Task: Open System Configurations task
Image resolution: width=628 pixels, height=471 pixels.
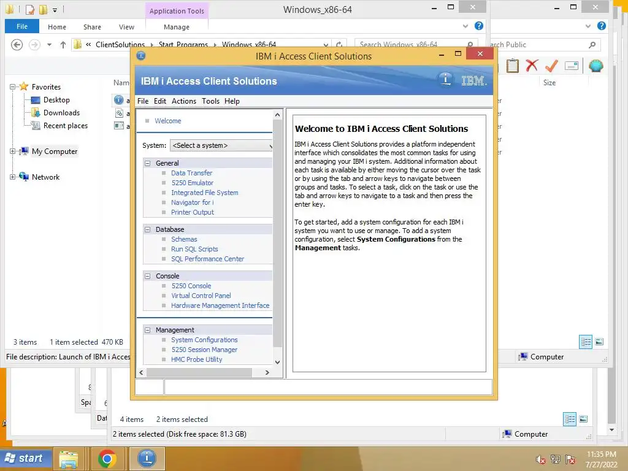Action: 204,340
